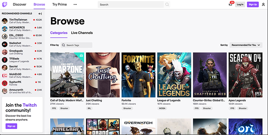The width and height of the screenshot is (268, 135).
Task: Click SypherPK channel avatar
Action: (x=5, y=83)
